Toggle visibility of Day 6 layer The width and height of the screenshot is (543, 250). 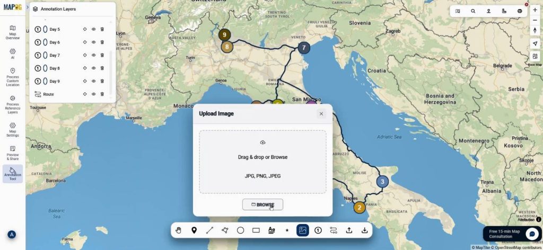click(93, 42)
